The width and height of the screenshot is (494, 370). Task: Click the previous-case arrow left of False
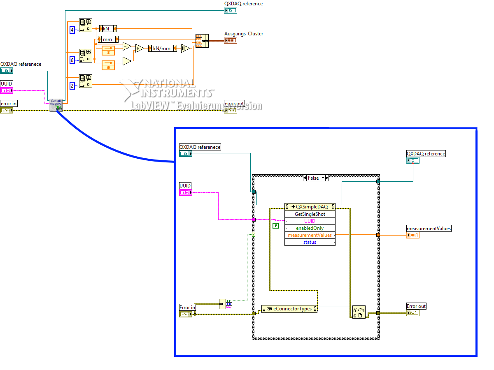[x=305, y=178]
